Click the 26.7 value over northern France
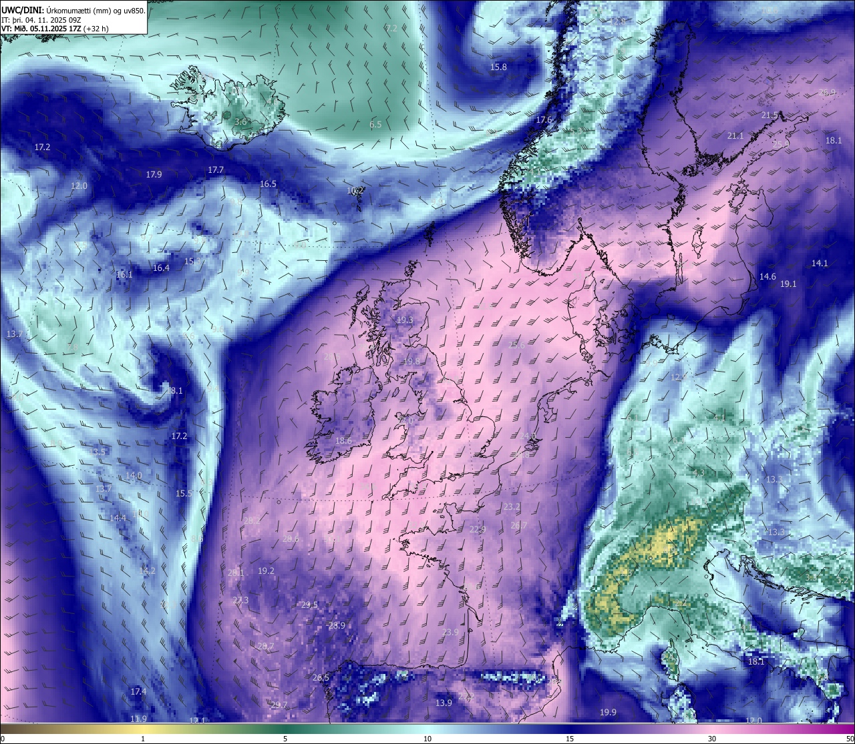Image resolution: width=855 pixels, height=744 pixels. point(518,525)
